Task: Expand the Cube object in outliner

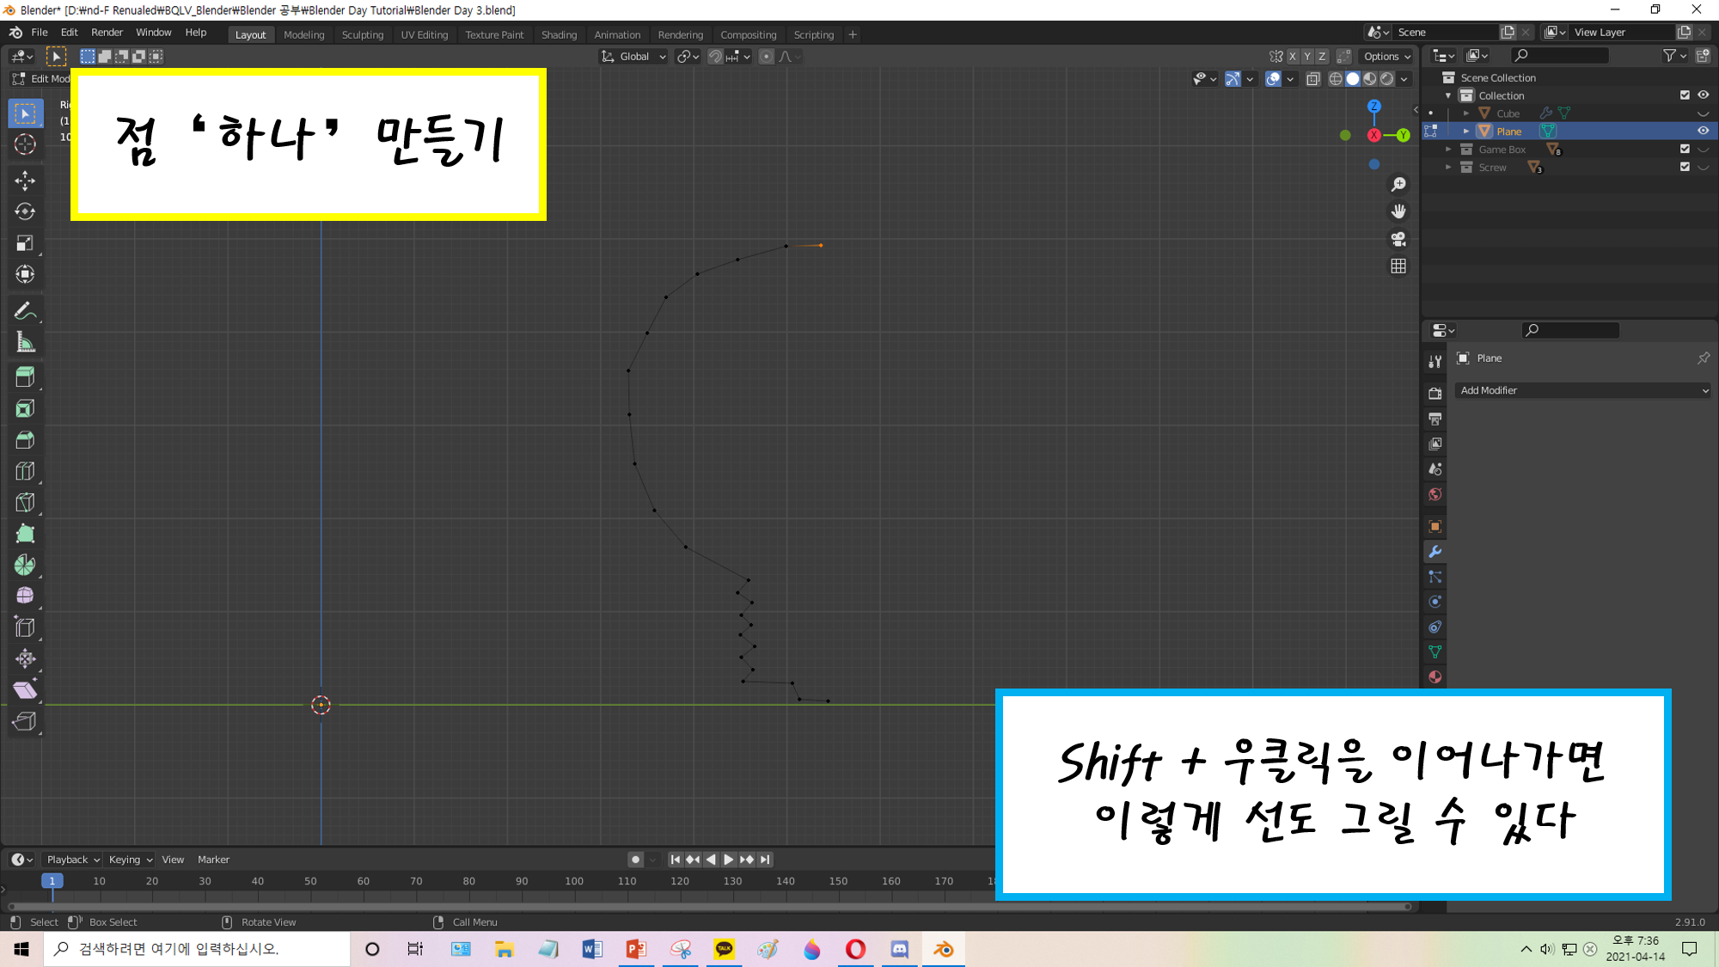Action: pos(1466,113)
